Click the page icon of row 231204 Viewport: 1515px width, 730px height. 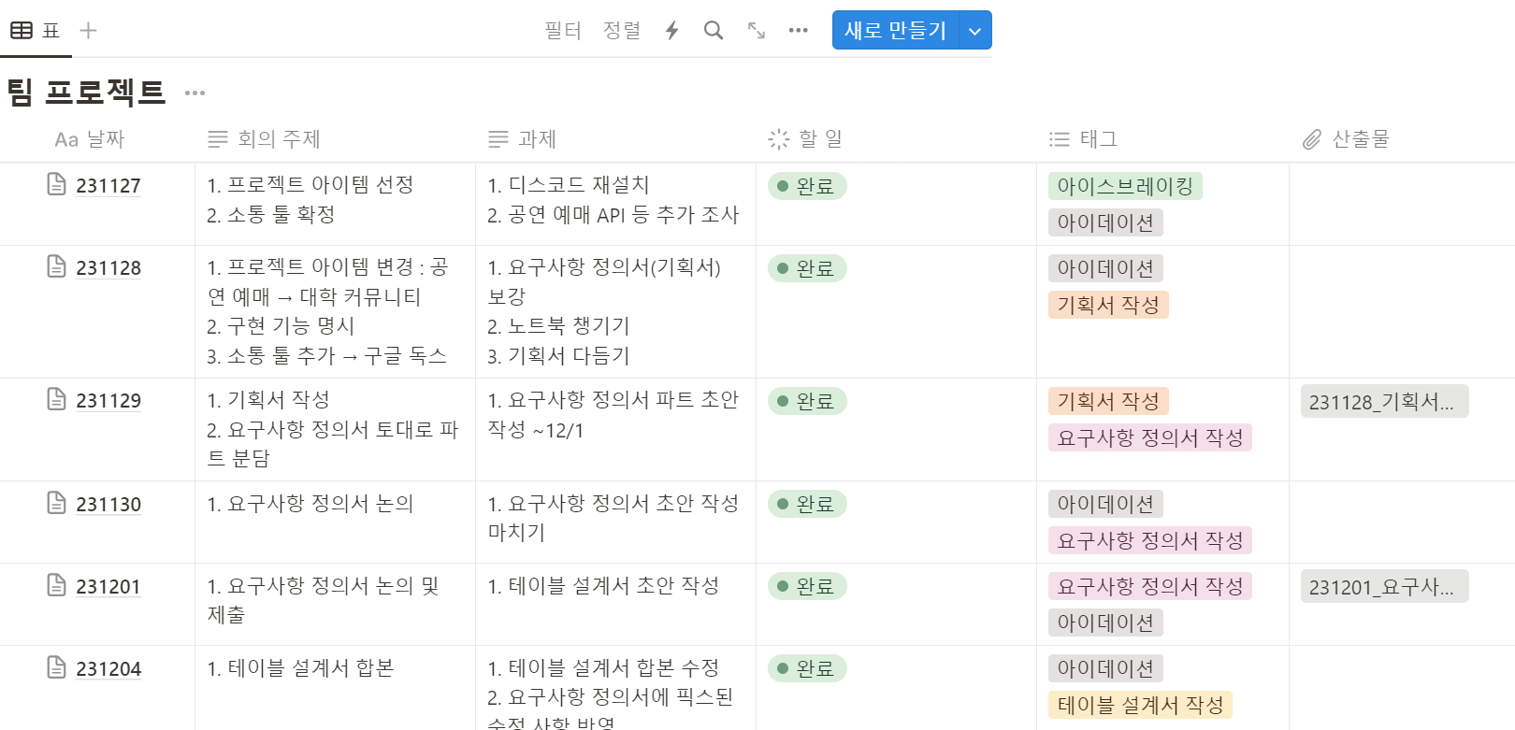[57, 667]
